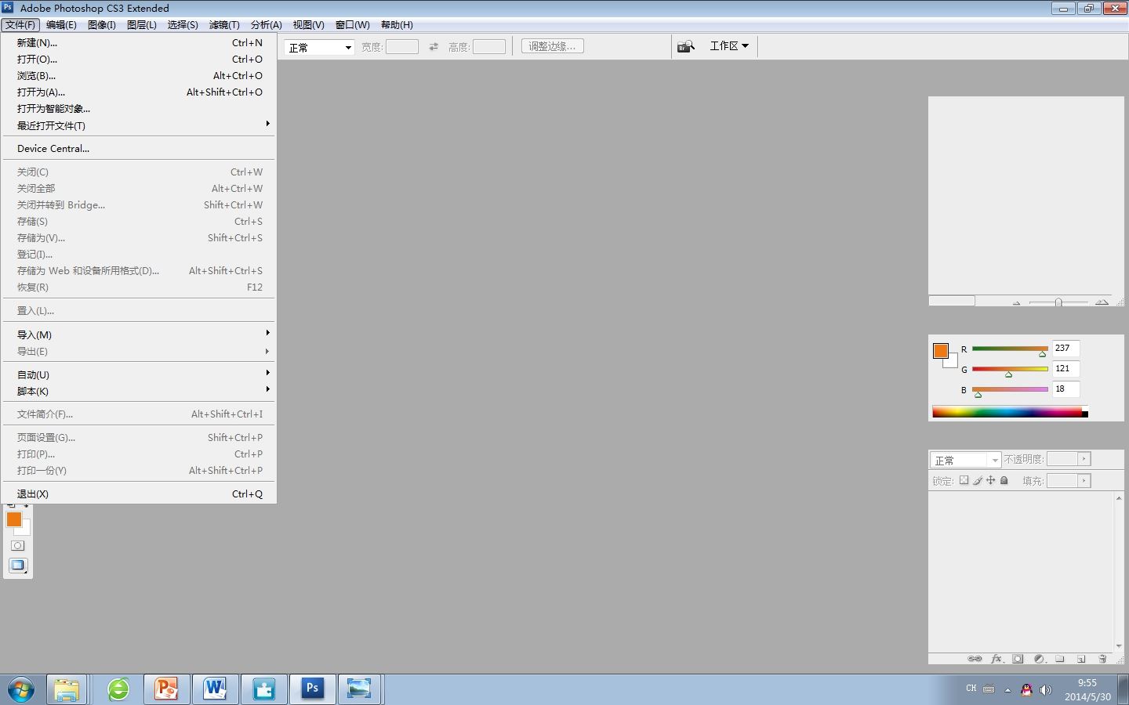Click the color spectrum ramp bar
Viewport: 1129px width, 705px height.
tap(1010, 412)
